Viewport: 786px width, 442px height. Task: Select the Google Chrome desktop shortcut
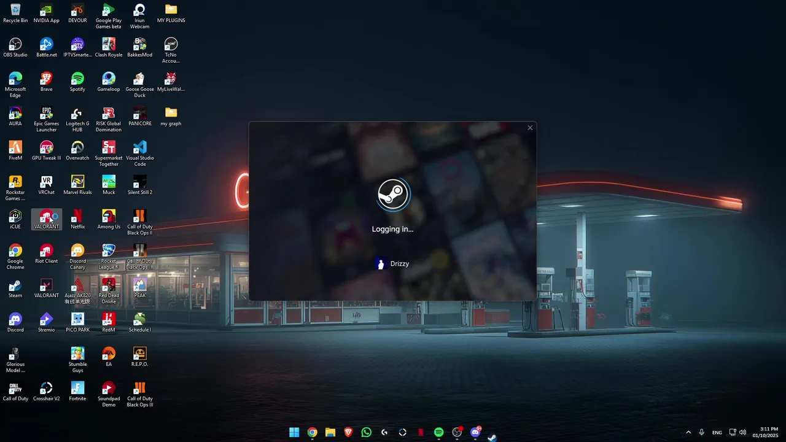point(15,257)
